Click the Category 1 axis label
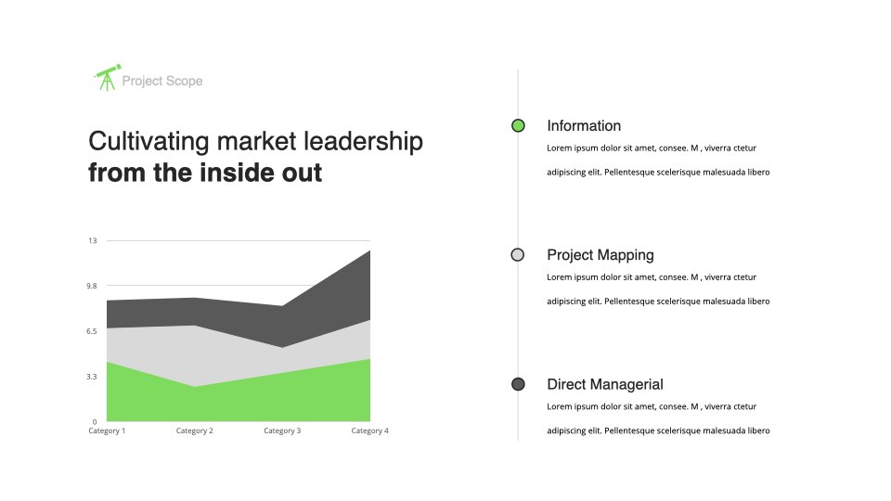This screenshot has width=891, height=501. pos(107,430)
